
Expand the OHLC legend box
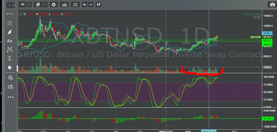coord(21,14)
